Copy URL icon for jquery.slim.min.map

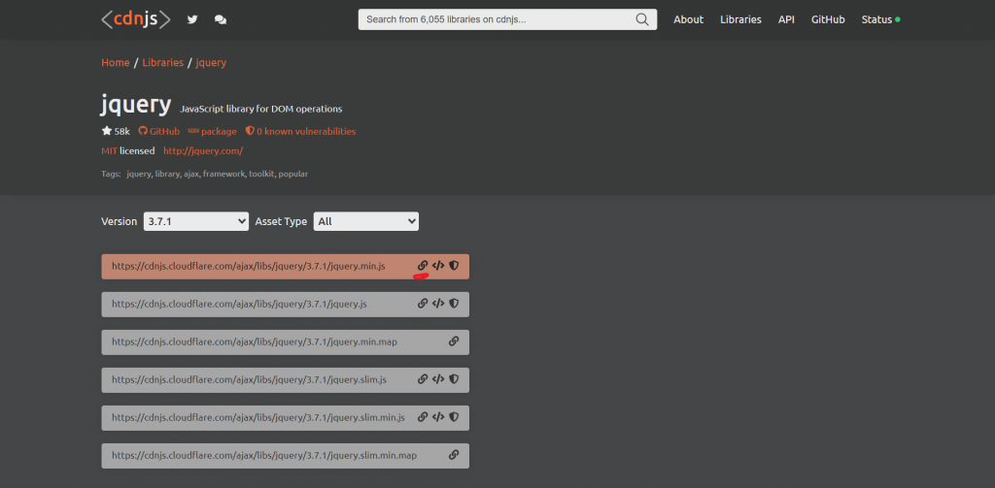[454, 455]
